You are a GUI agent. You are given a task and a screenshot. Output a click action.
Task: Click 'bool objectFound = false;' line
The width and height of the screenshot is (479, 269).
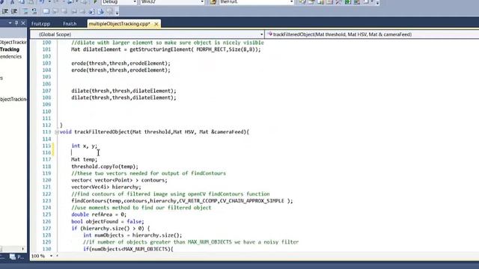click(108, 221)
